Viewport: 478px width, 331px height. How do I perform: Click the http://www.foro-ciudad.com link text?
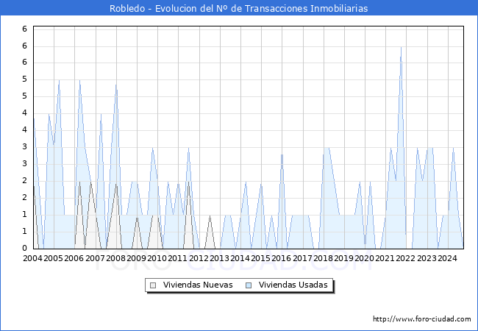422,318
